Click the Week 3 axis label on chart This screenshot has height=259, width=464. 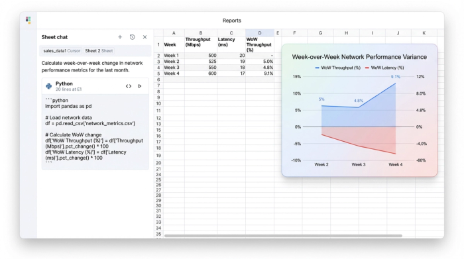(359, 165)
